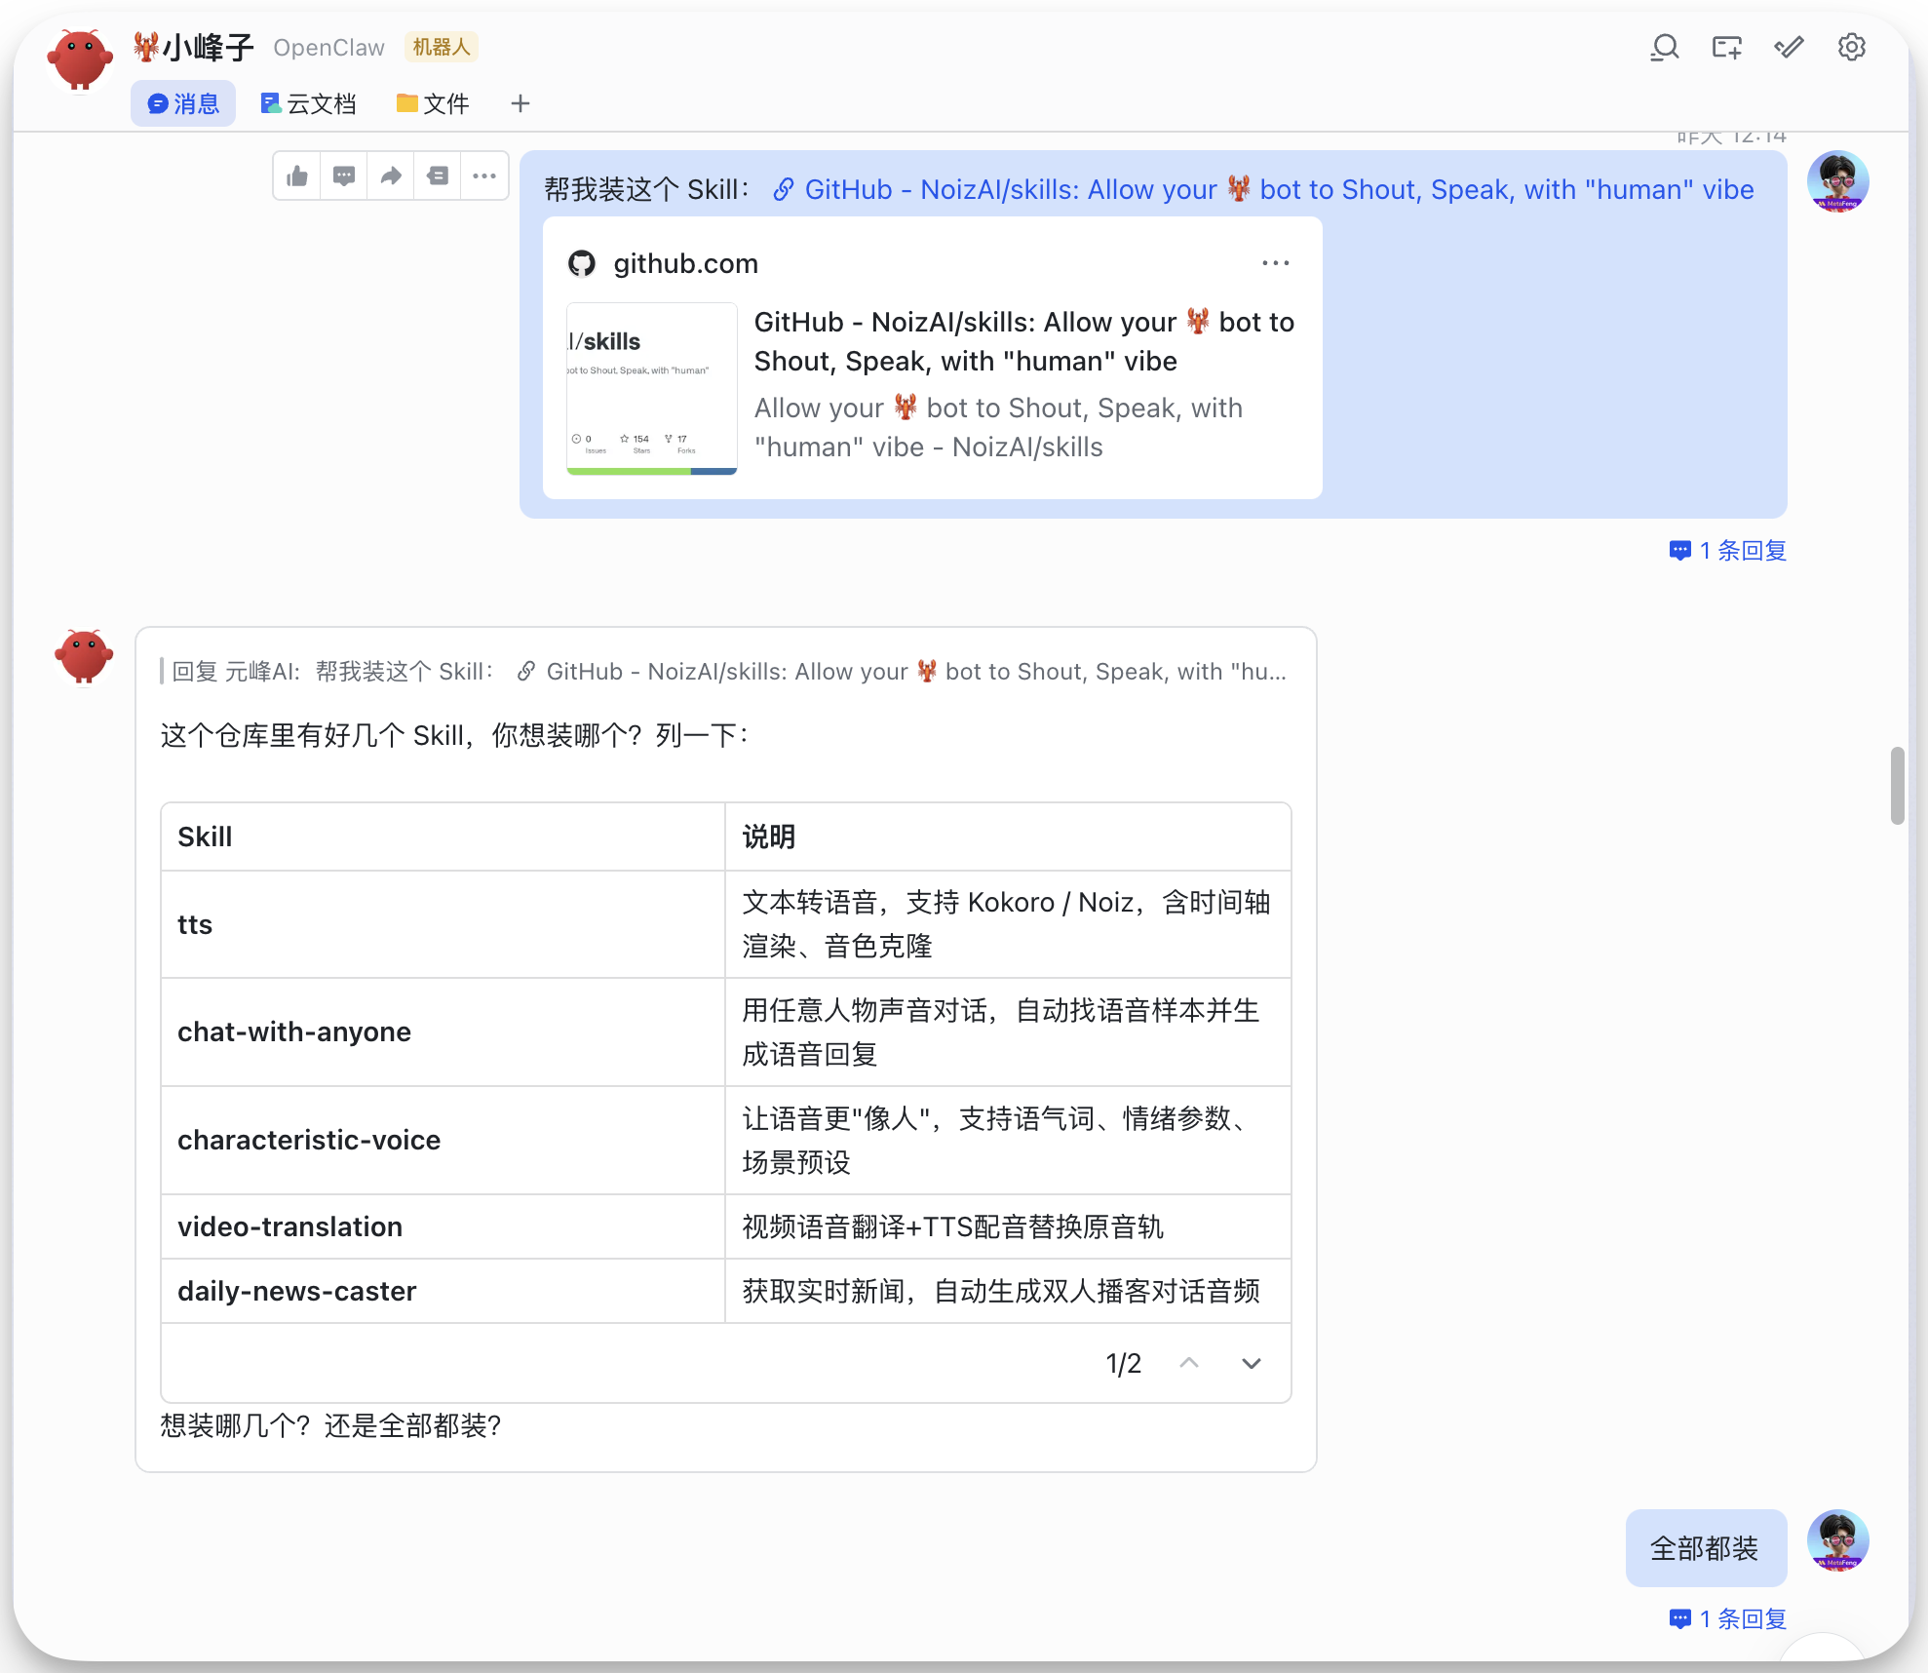Click the 视频语音翻译+TTS配音替换原音轨 description

953,1226
